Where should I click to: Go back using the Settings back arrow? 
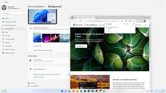tap(2, 2)
